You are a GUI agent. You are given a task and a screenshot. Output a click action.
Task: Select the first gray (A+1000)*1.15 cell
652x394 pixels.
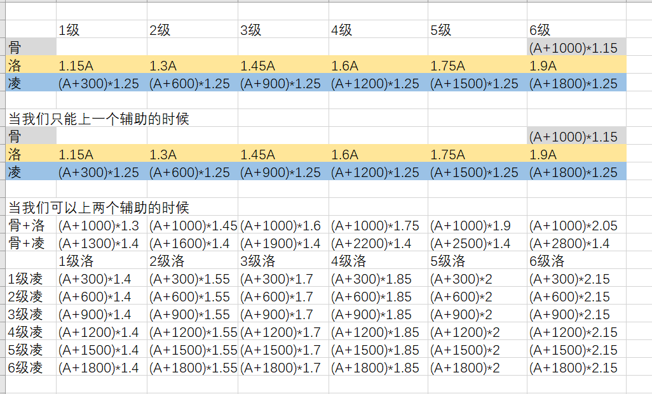pos(576,47)
